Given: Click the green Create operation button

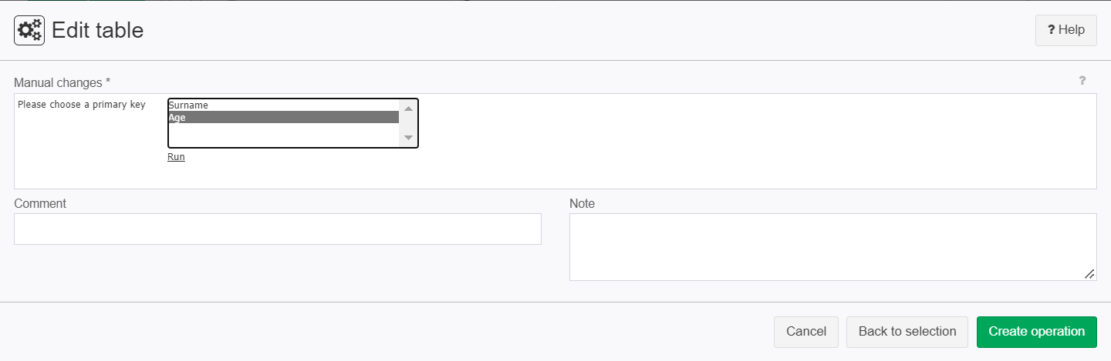Looking at the screenshot, I should [x=1037, y=332].
